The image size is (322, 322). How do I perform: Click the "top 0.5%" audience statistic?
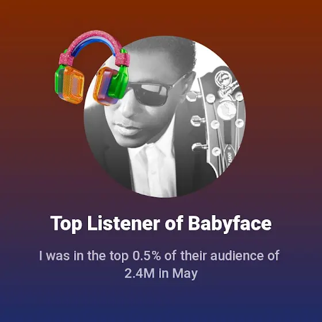point(135,256)
